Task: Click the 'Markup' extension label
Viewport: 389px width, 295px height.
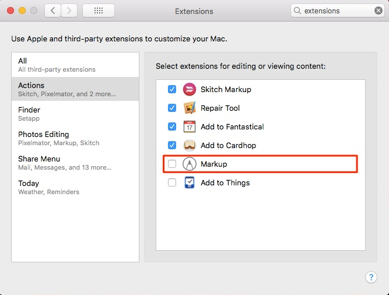Action: tap(214, 164)
